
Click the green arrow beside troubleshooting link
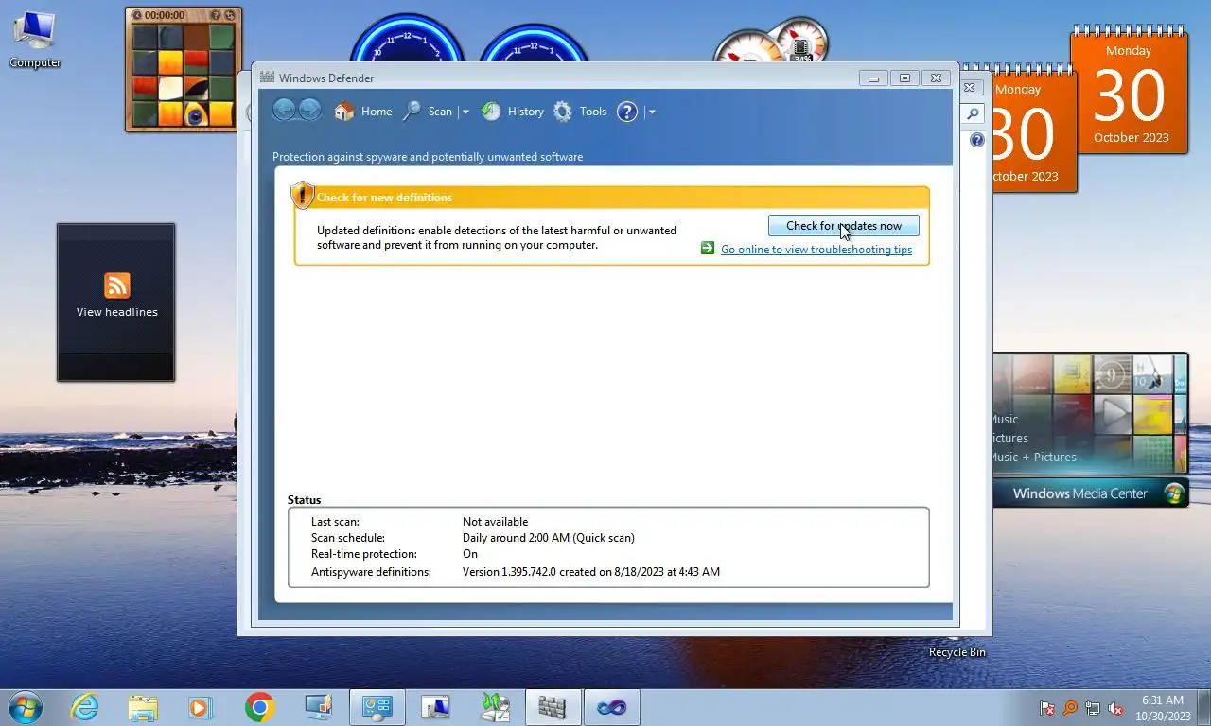tap(708, 249)
